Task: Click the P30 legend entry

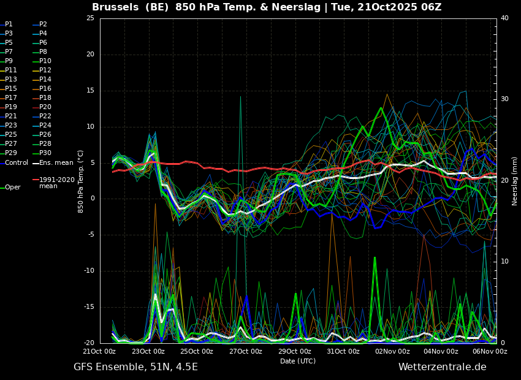Action: (x=45, y=153)
